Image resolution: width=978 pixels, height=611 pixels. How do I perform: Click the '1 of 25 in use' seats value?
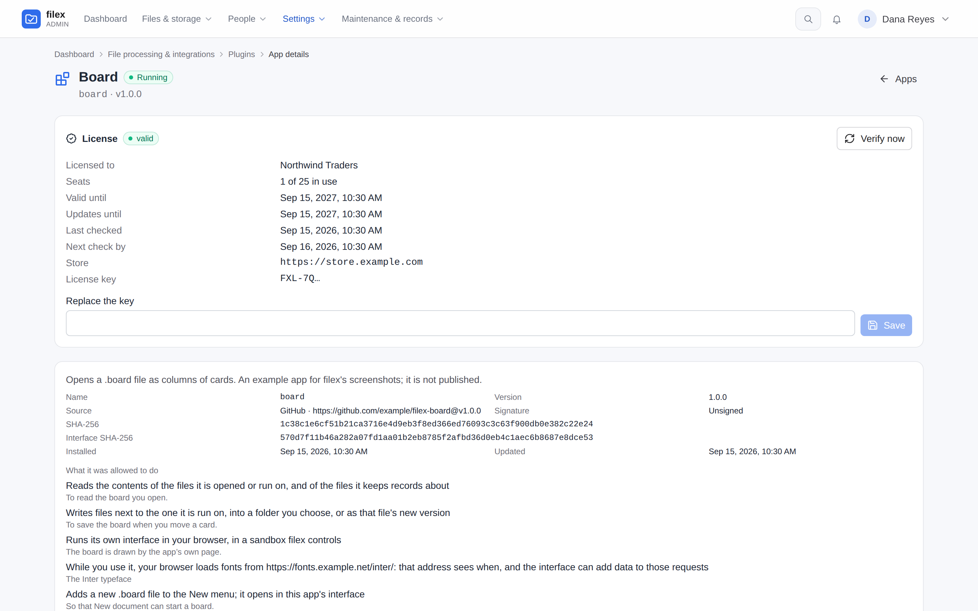point(308,182)
